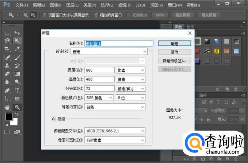
Task: Click the zoom out icon in options bar
Action: 33,15
